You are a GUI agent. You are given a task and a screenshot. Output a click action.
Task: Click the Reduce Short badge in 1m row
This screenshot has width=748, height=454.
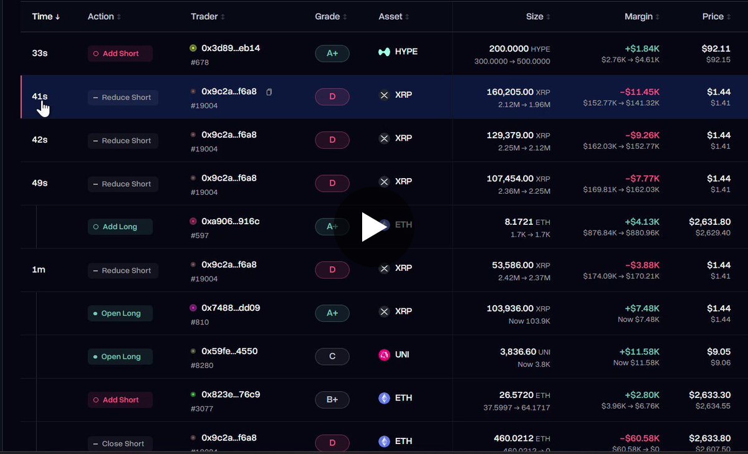point(123,270)
